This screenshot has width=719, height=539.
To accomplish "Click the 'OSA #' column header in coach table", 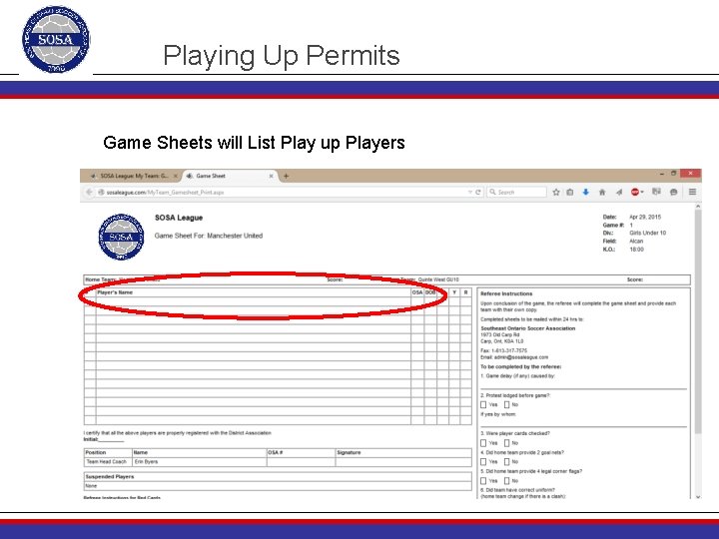I will [x=276, y=452].
